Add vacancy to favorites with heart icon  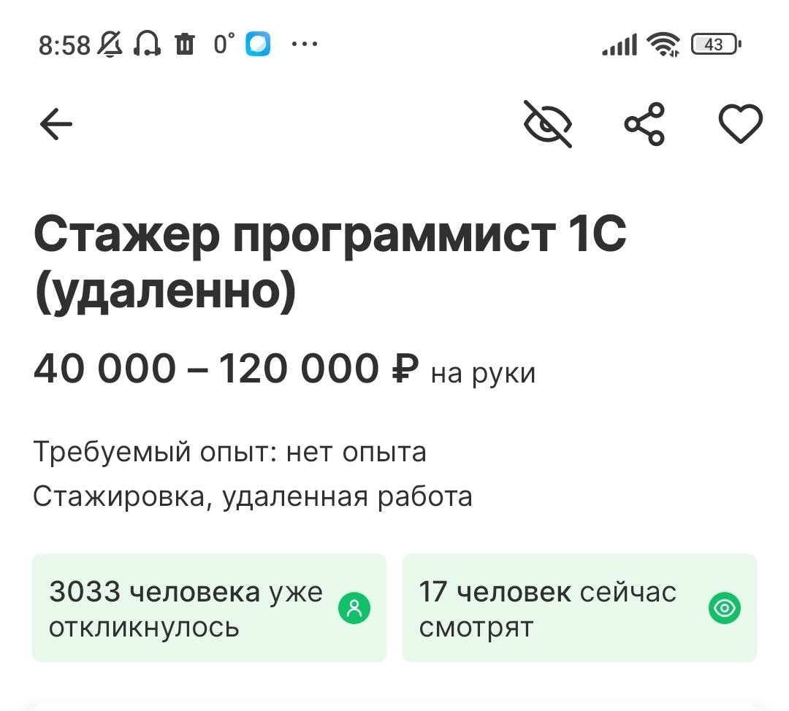pos(741,123)
